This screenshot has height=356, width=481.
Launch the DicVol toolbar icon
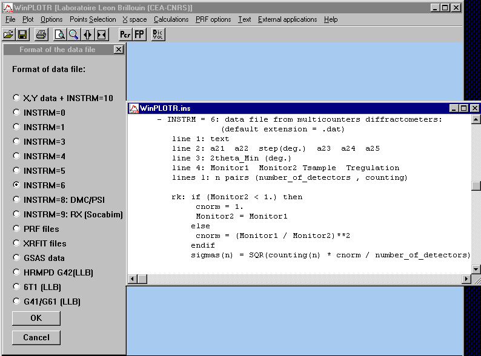pyautogui.click(x=158, y=35)
